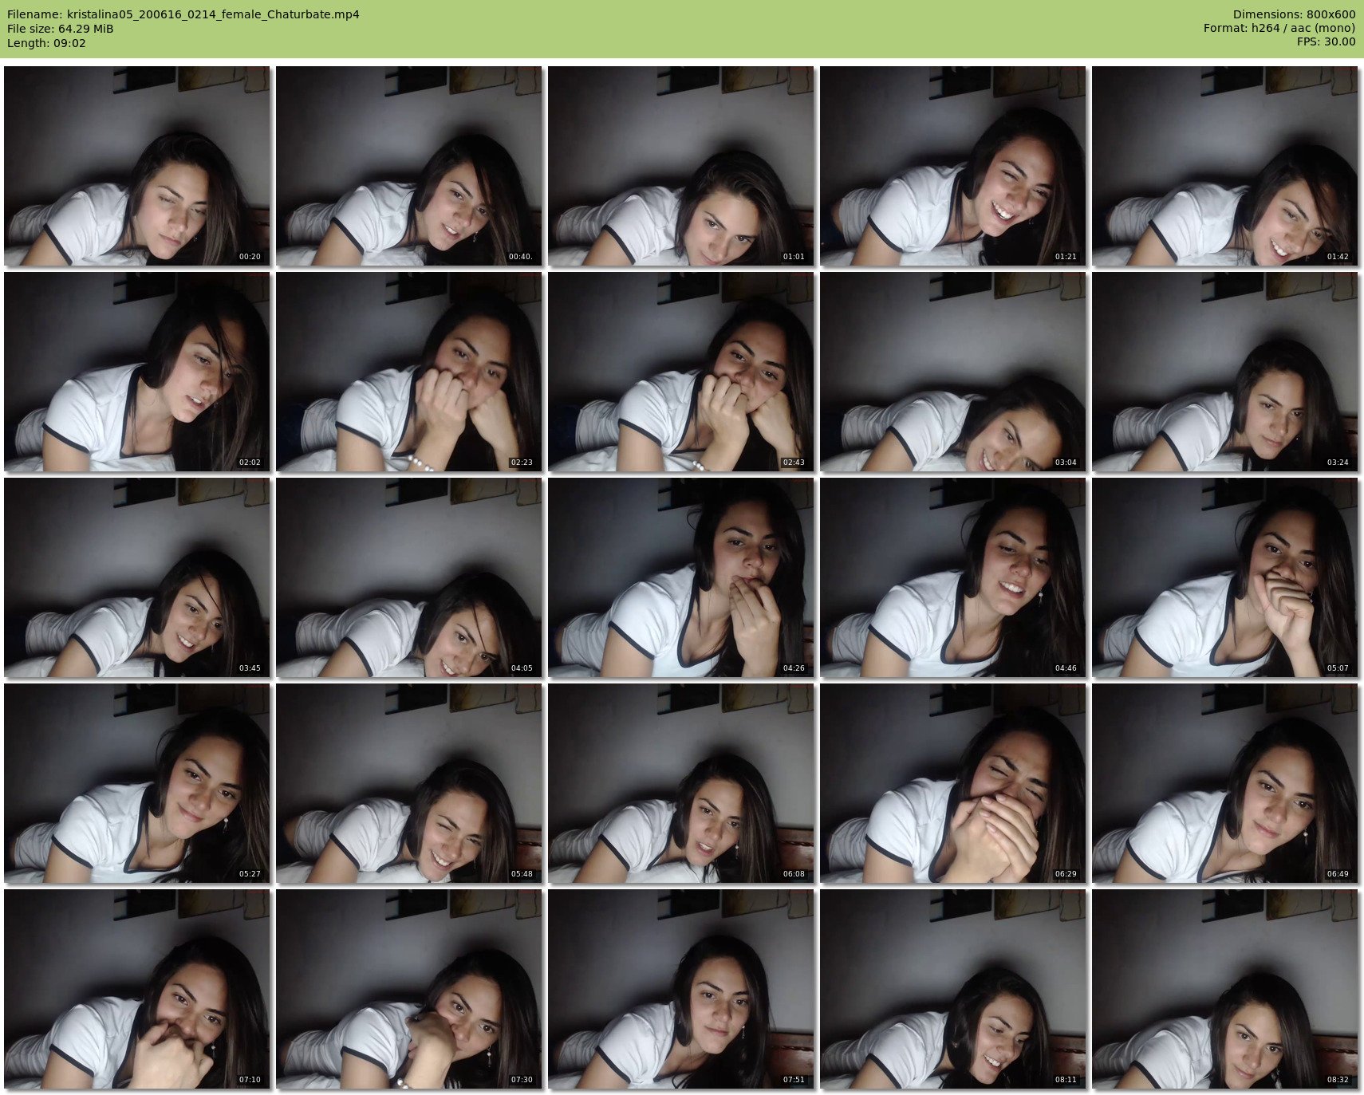Open the frame at timestamp 00:40
Image resolution: width=1364 pixels, height=1095 pixels.
coord(408,166)
